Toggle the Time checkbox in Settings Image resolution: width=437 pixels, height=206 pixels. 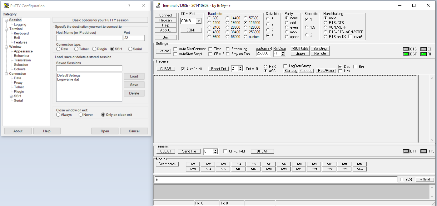click(x=210, y=49)
